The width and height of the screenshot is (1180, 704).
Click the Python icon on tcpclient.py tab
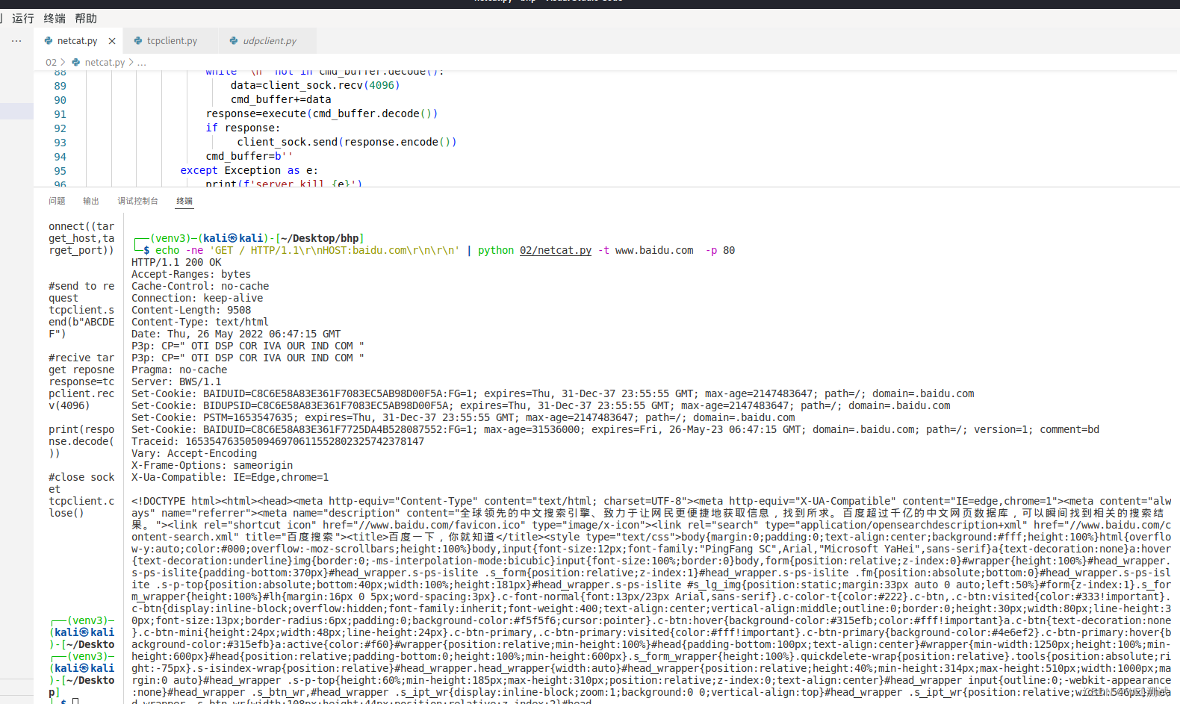pyautogui.click(x=138, y=41)
